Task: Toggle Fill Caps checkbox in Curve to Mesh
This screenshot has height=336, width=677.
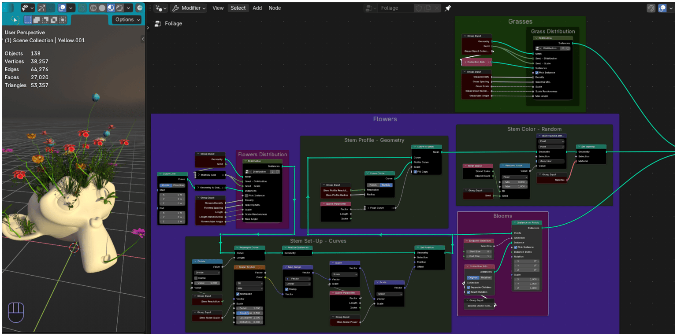Action: tap(415, 172)
